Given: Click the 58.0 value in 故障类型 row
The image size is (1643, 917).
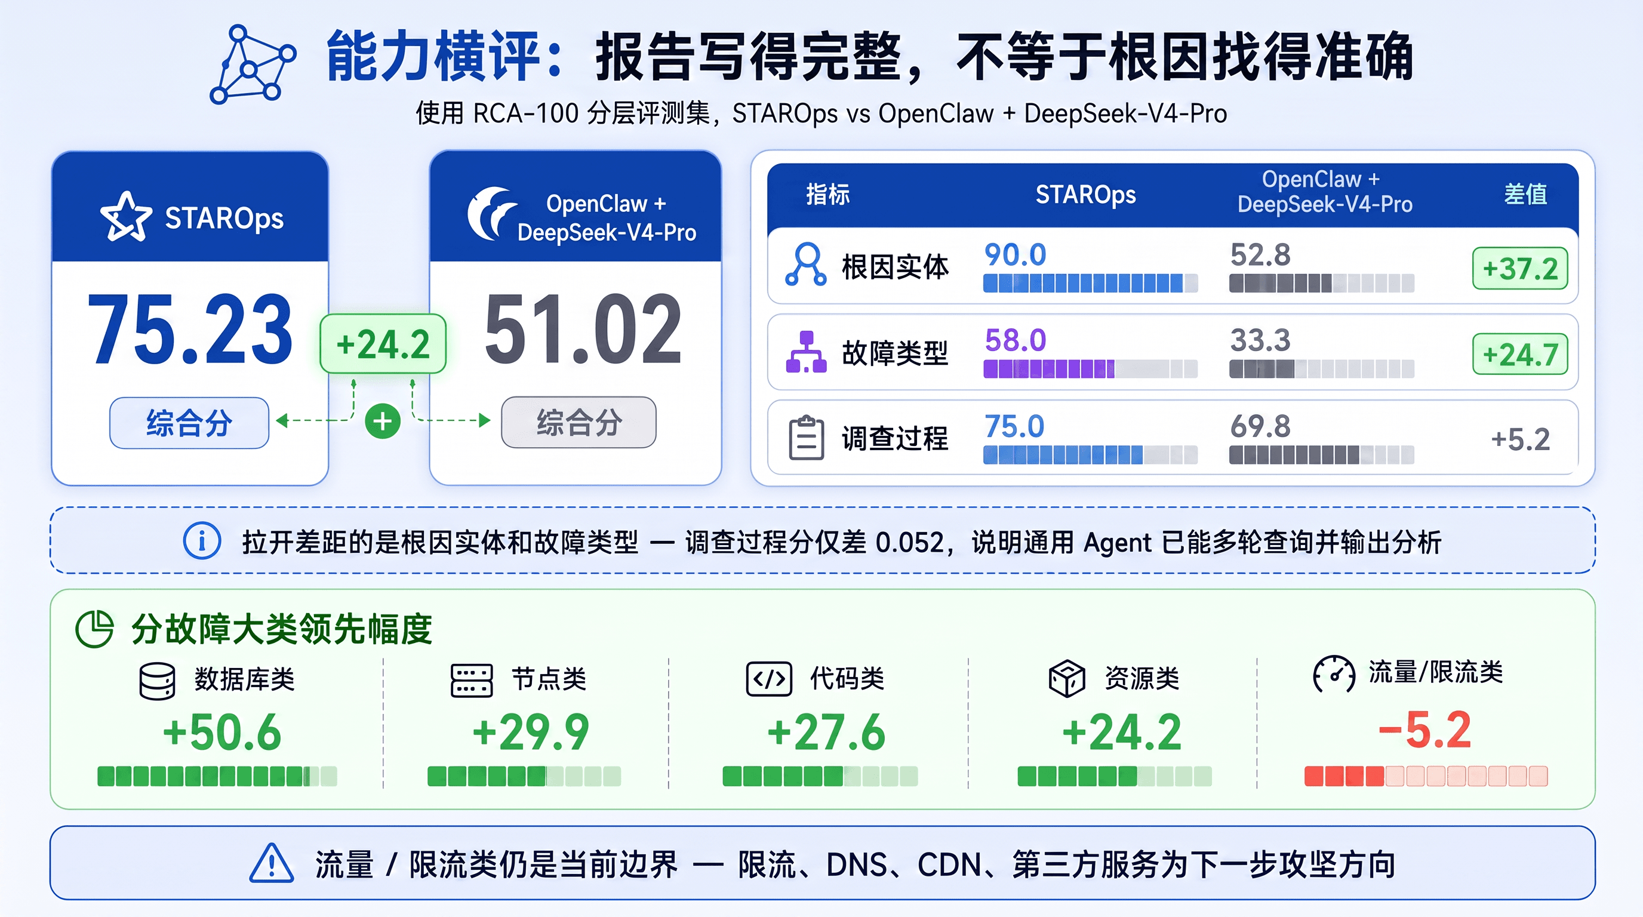Looking at the screenshot, I should point(1016,340).
